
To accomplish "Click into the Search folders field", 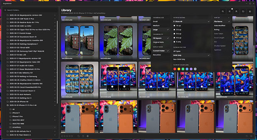I will tap(31, 10).
